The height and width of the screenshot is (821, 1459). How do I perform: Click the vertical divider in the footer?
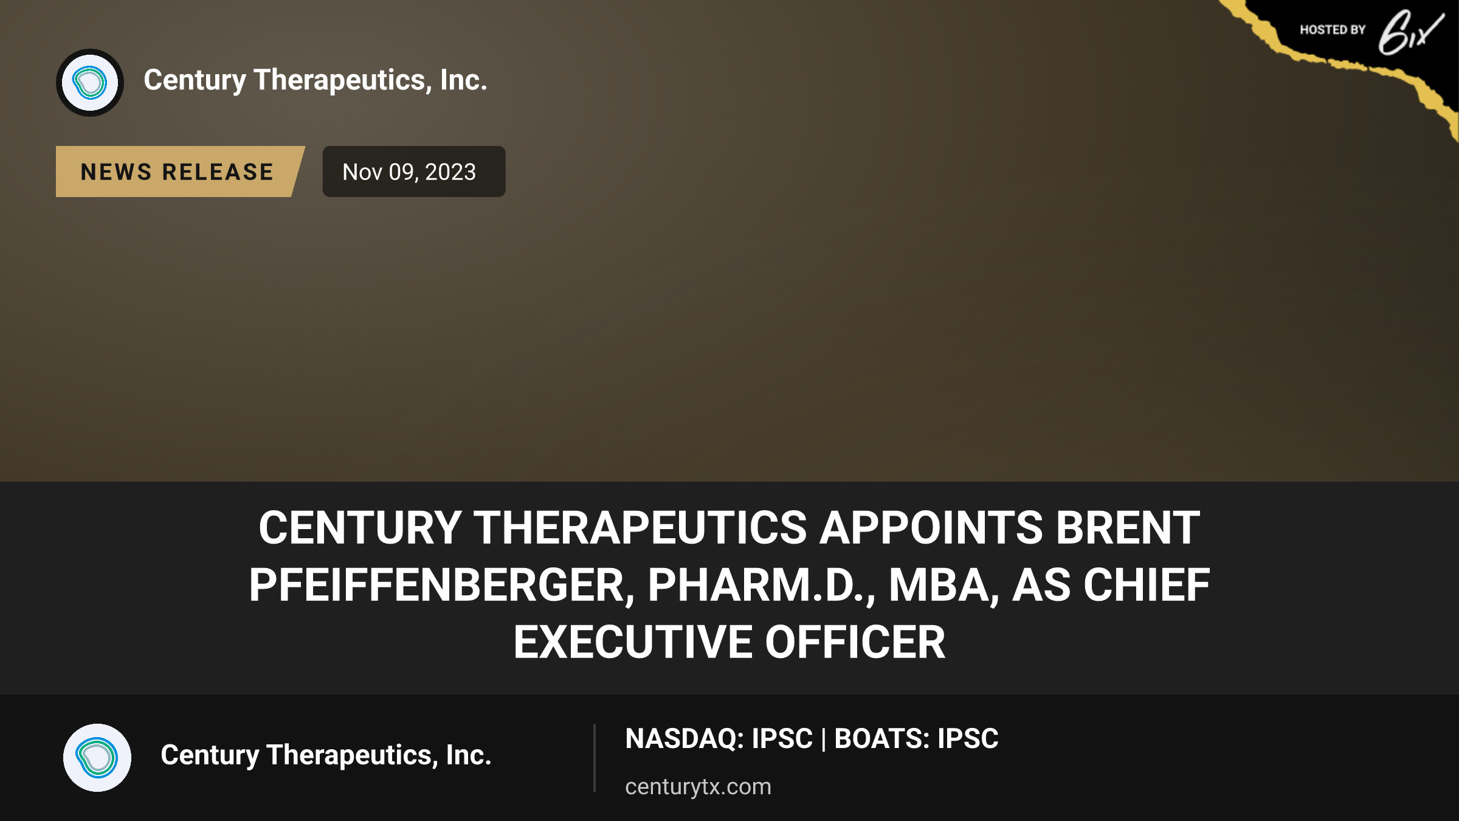(594, 758)
